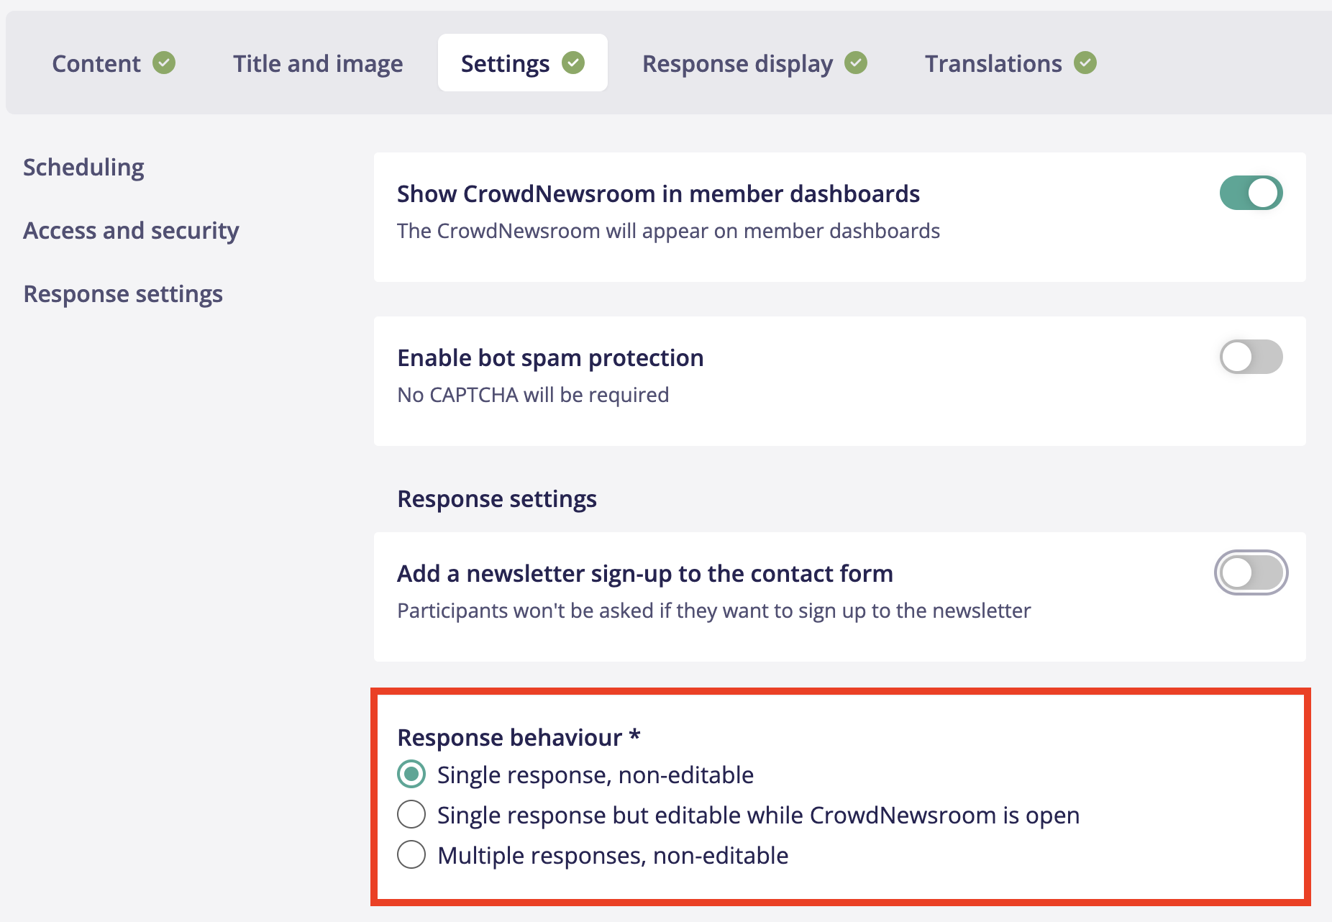Enable bot spam protection toggle
The image size is (1332, 922).
click(x=1251, y=357)
